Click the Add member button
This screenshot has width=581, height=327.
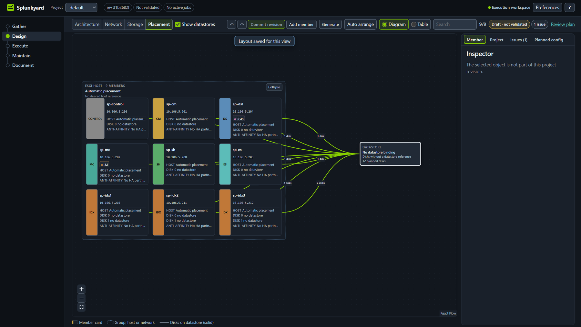pyautogui.click(x=301, y=24)
